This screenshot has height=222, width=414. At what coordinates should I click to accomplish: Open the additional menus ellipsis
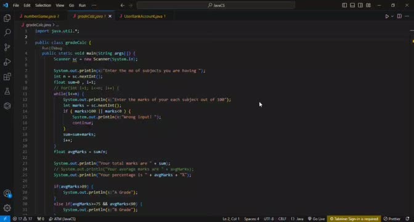[x=94, y=6]
